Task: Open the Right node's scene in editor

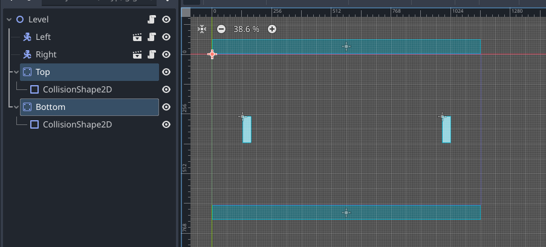Action: coord(137,54)
